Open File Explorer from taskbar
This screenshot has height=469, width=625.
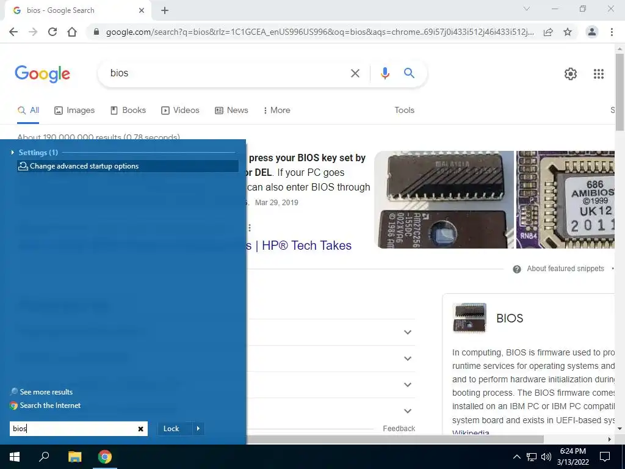(x=74, y=457)
